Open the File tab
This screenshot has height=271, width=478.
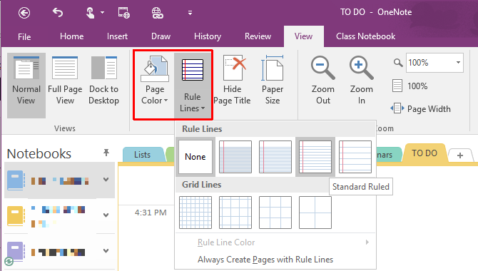tap(24, 36)
